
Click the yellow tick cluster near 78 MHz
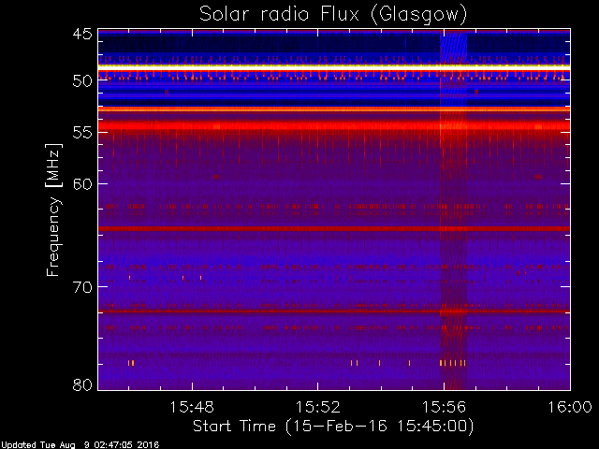(x=453, y=363)
